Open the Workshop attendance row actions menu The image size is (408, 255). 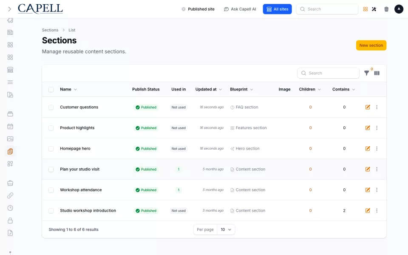(377, 190)
